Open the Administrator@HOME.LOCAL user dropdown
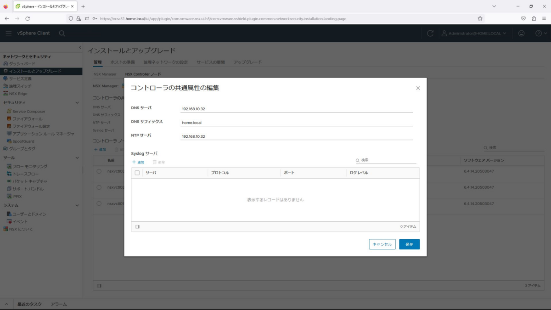 pyautogui.click(x=474, y=34)
